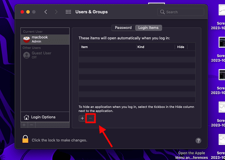Select the Login Items tab

coord(148,28)
